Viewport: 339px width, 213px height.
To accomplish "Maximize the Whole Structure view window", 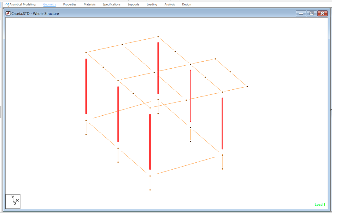I will pos(312,13).
